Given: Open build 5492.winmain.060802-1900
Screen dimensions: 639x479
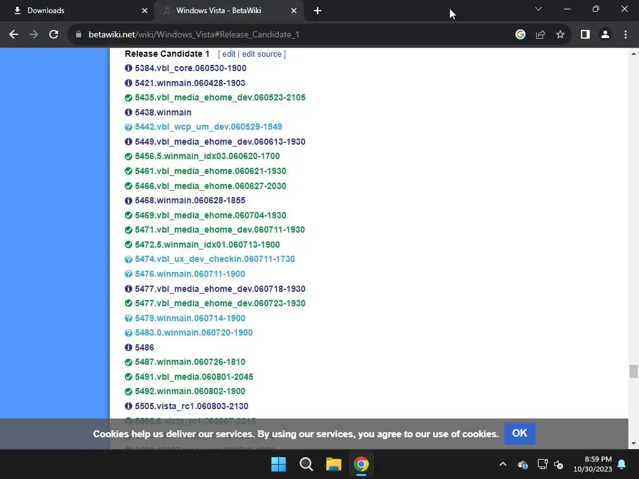Looking at the screenshot, I should 190,392.
